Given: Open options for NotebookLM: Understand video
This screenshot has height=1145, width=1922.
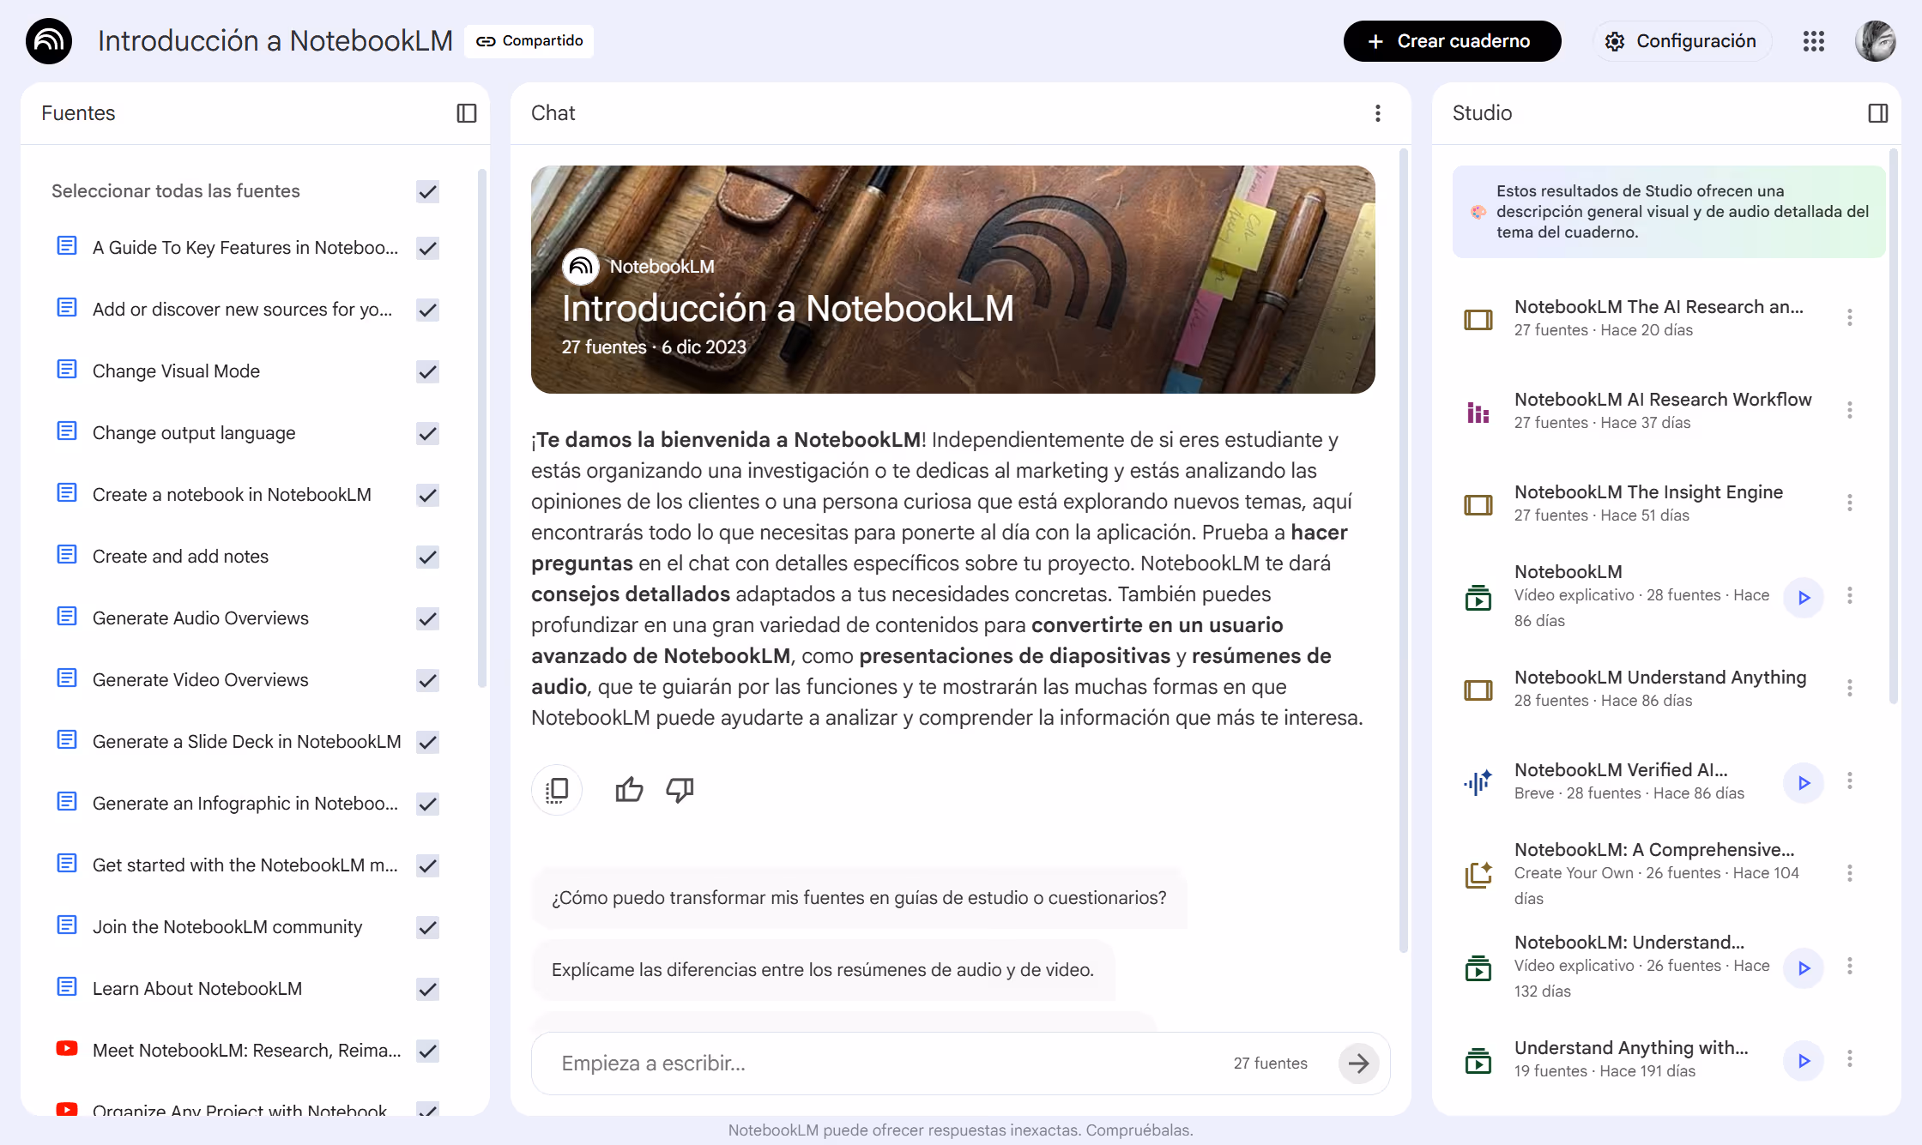Looking at the screenshot, I should (x=1850, y=967).
